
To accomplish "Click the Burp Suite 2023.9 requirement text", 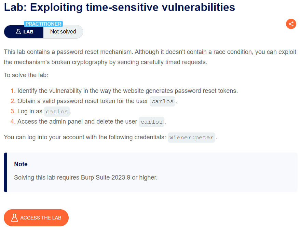I will click(86, 178).
